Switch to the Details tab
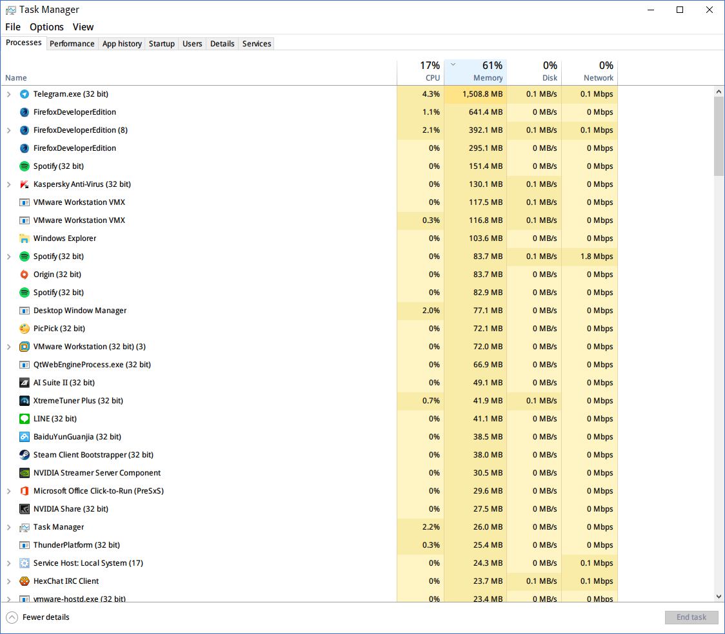Image resolution: width=725 pixels, height=634 pixels. tap(223, 43)
